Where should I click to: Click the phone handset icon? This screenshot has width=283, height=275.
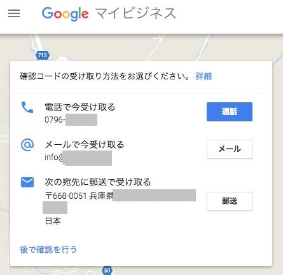point(27,107)
